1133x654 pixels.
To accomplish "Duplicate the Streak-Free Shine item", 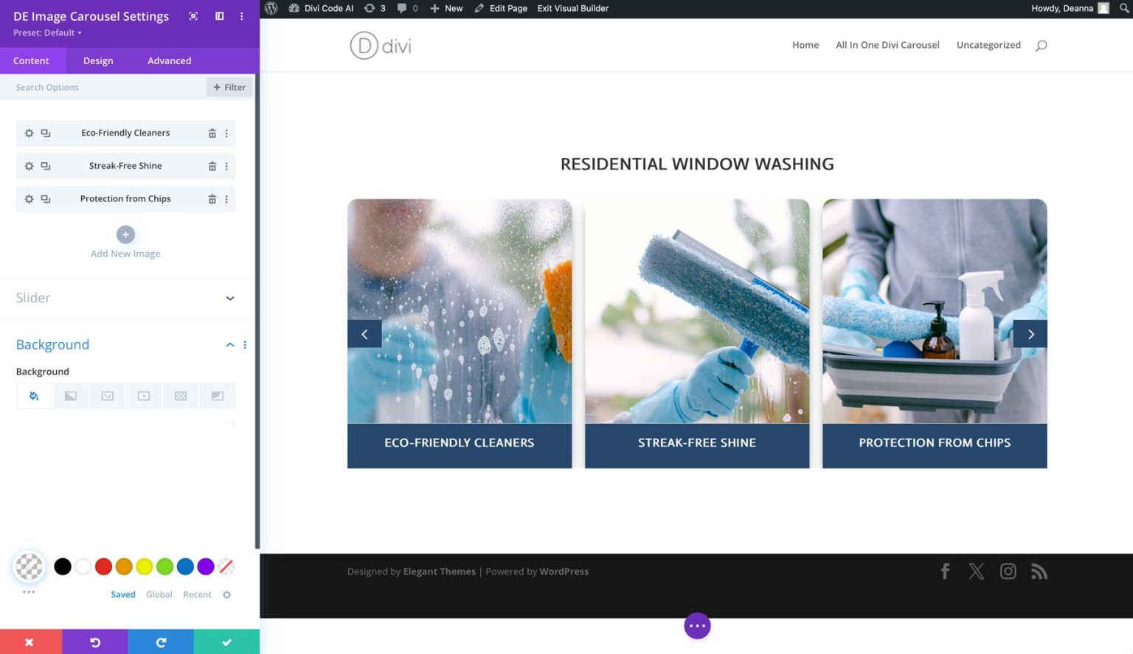I will pos(45,165).
